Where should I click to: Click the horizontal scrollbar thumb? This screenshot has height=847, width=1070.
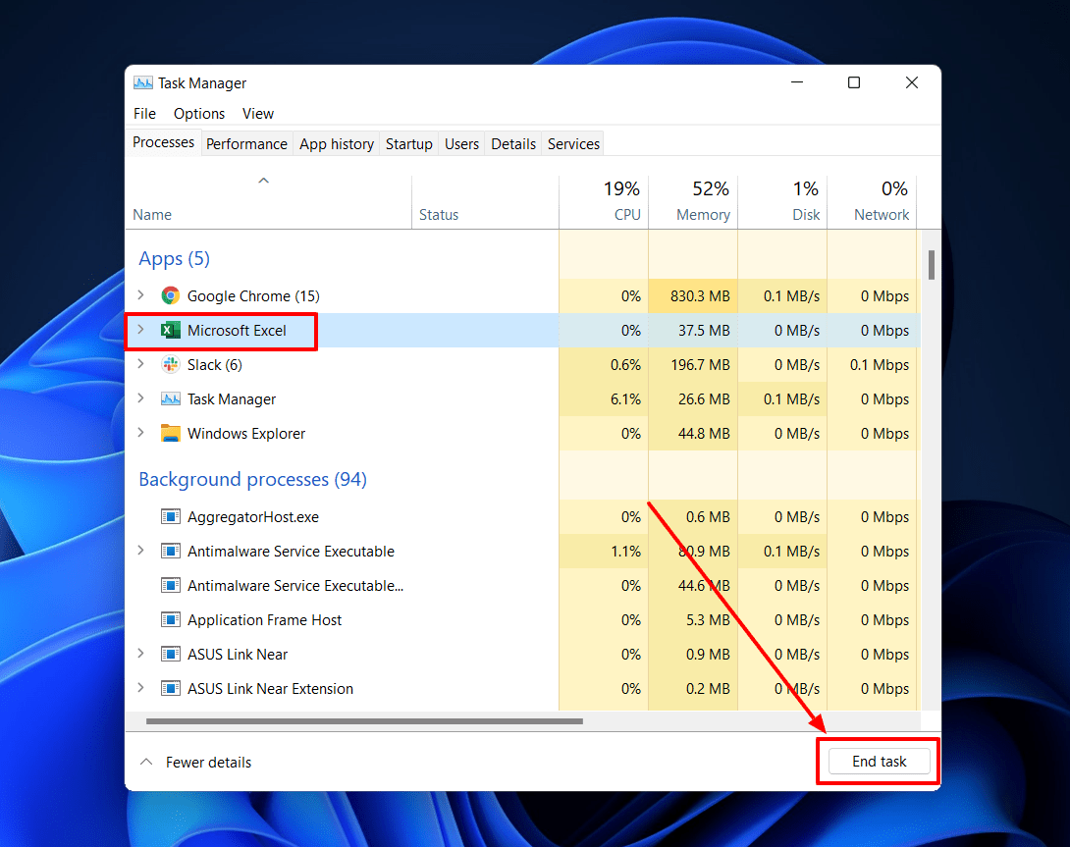point(364,720)
